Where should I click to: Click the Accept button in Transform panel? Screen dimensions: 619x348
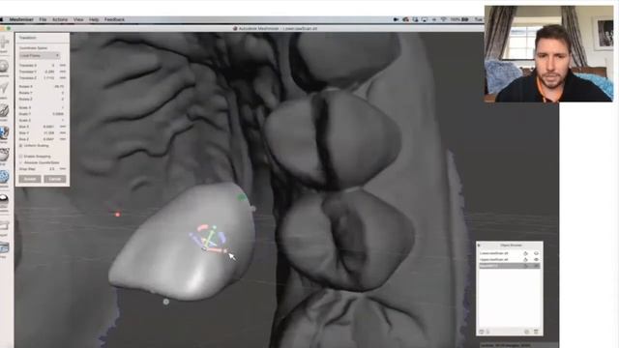(x=30, y=179)
